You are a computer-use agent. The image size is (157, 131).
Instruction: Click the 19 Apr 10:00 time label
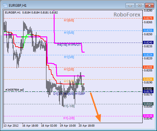(68, 126)
